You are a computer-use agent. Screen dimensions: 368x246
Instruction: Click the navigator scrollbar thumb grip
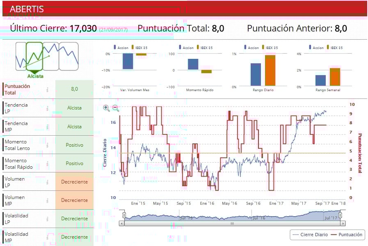tap(232, 224)
